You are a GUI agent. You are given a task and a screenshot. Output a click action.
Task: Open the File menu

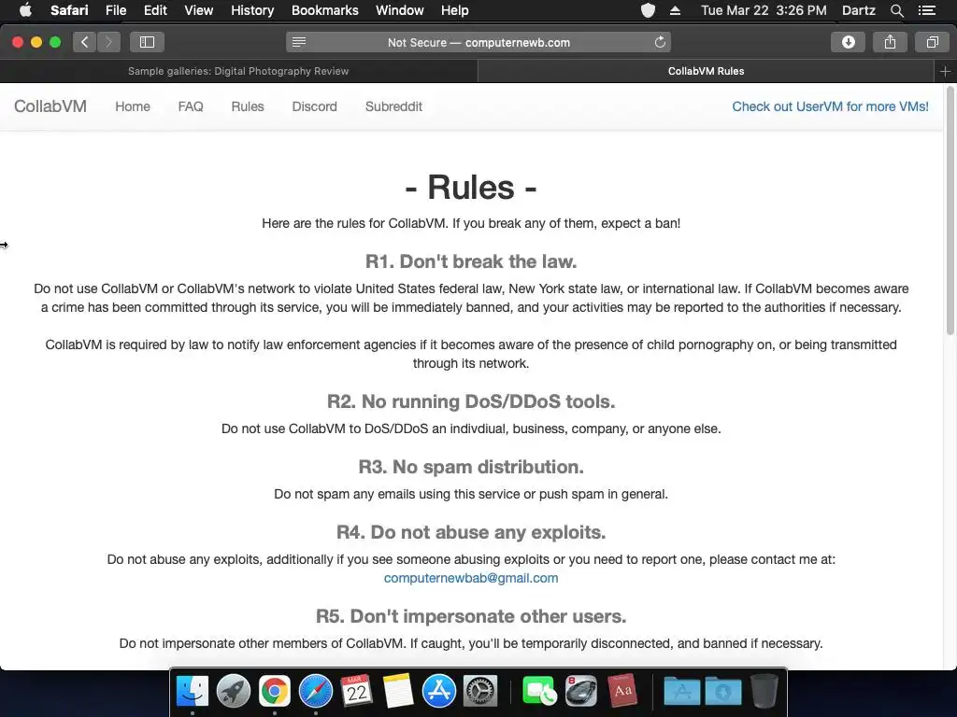pos(115,10)
